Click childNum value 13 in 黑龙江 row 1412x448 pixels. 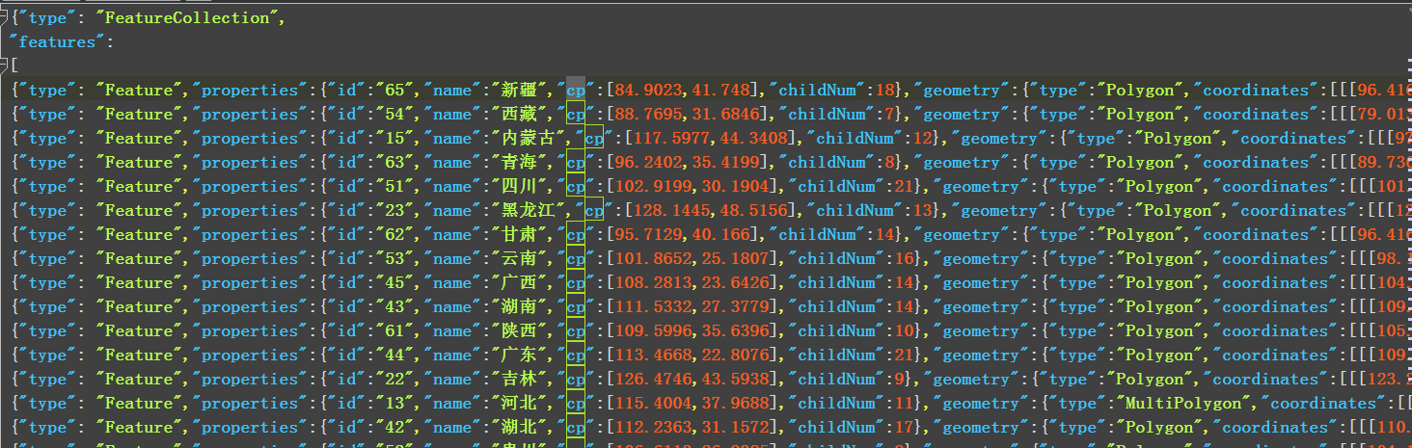(922, 210)
